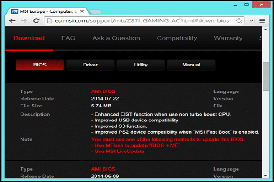Click release date 2014-06-09 text

pyautogui.click(x=105, y=176)
